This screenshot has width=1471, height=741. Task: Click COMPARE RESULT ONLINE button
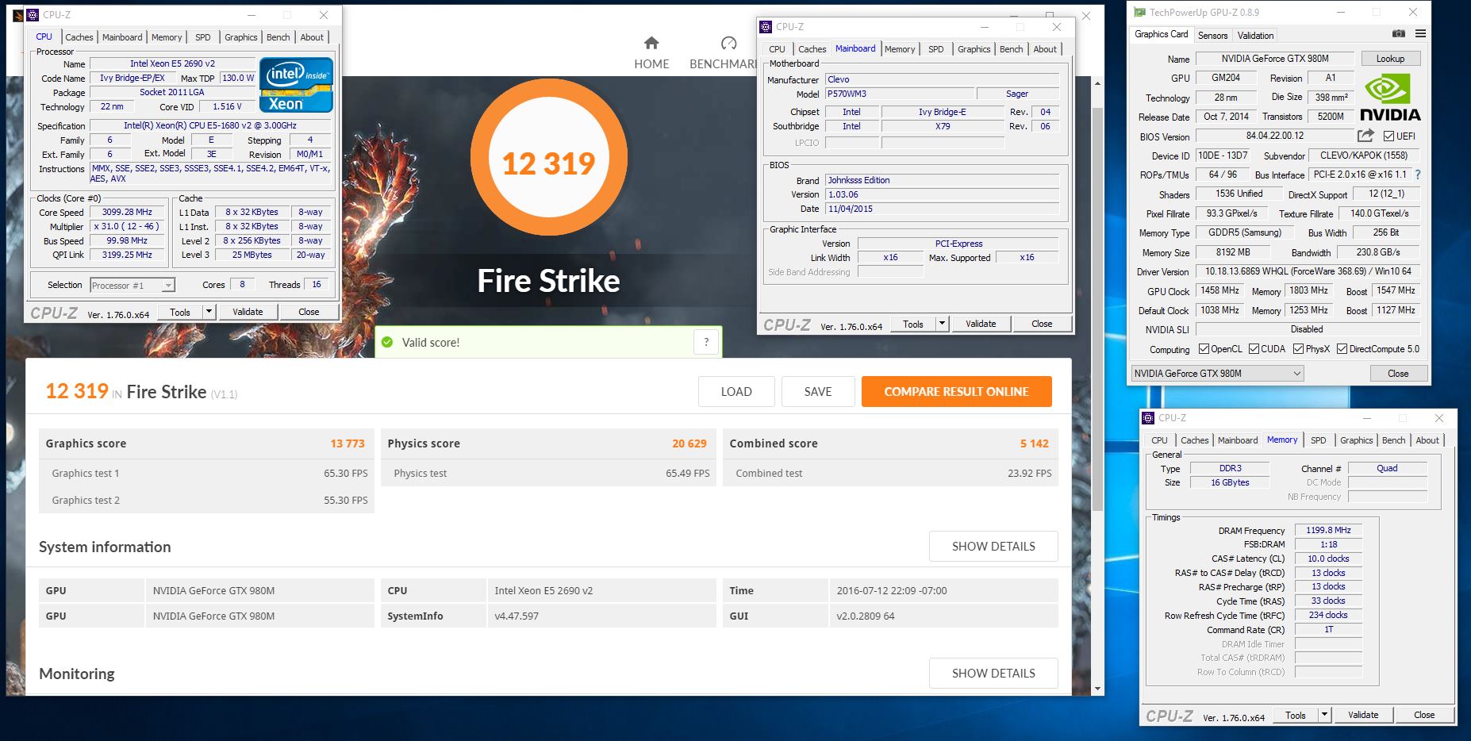(957, 391)
